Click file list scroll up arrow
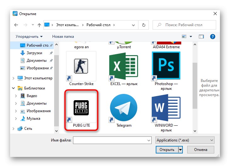 coord(195,44)
